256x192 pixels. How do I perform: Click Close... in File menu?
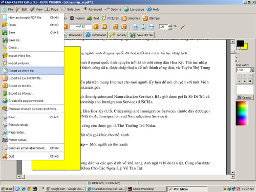pos(32,48)
